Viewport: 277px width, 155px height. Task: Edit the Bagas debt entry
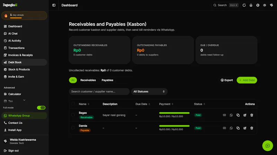[x=245, y=115]
